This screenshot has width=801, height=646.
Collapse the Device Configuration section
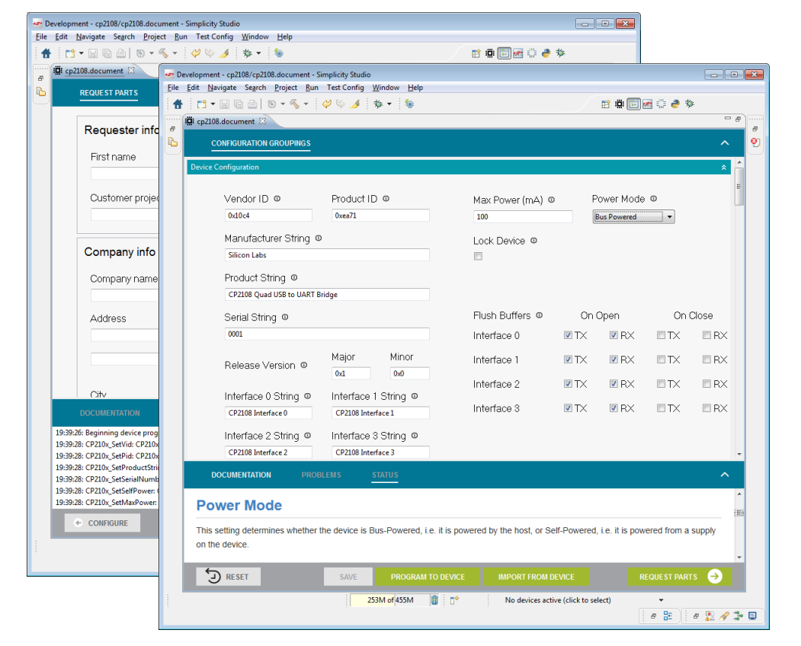click(723, 168)
